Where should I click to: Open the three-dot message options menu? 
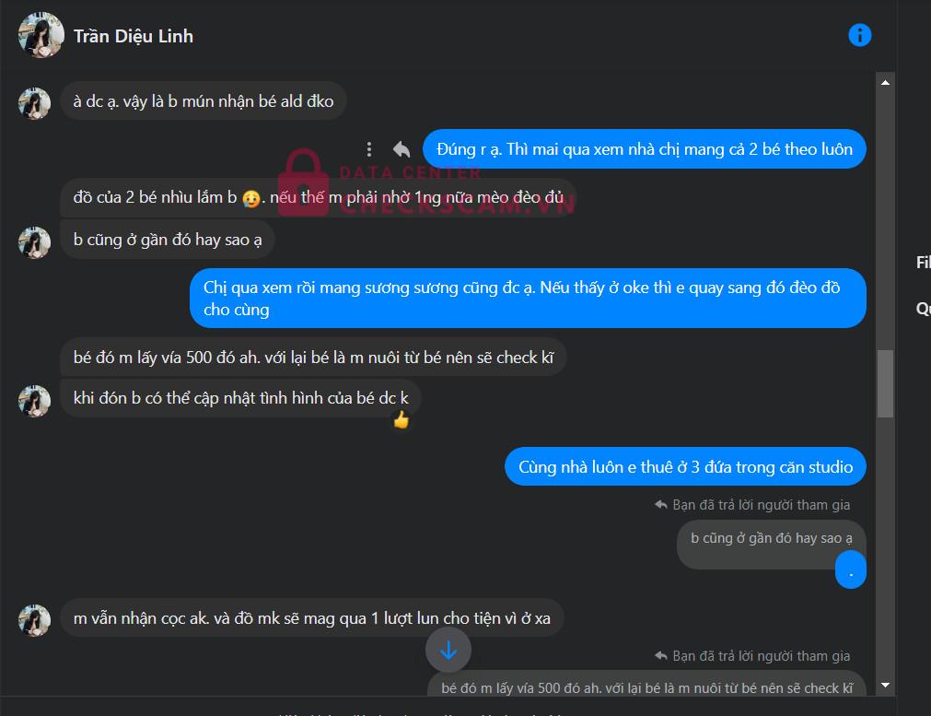tap(369, 149)
